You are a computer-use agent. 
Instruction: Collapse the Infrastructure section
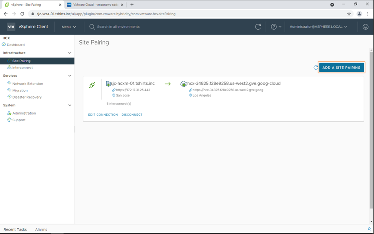pos(69,53)
